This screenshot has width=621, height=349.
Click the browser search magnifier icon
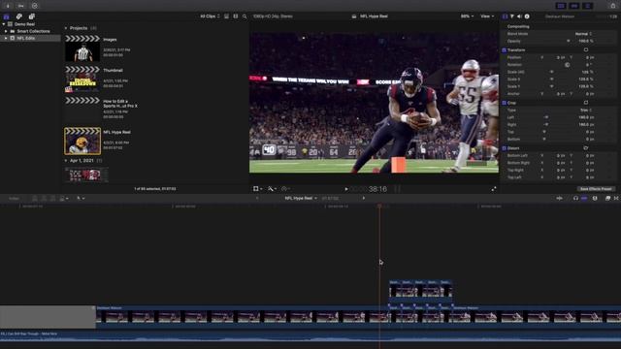(x=245, y=16)
